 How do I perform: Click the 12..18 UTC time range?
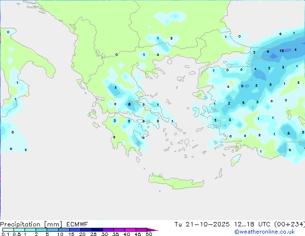click(252, 224)
